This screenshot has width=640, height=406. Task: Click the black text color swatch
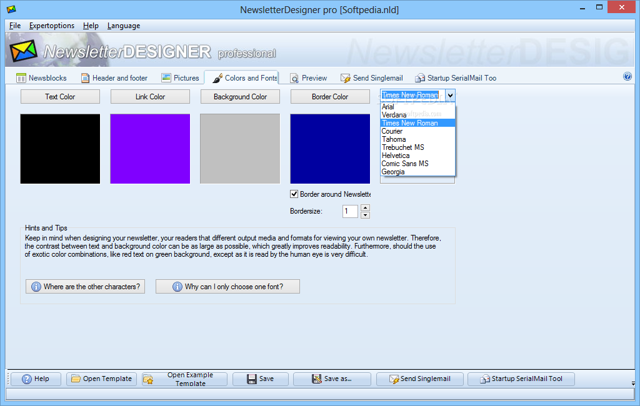(60, 149)
